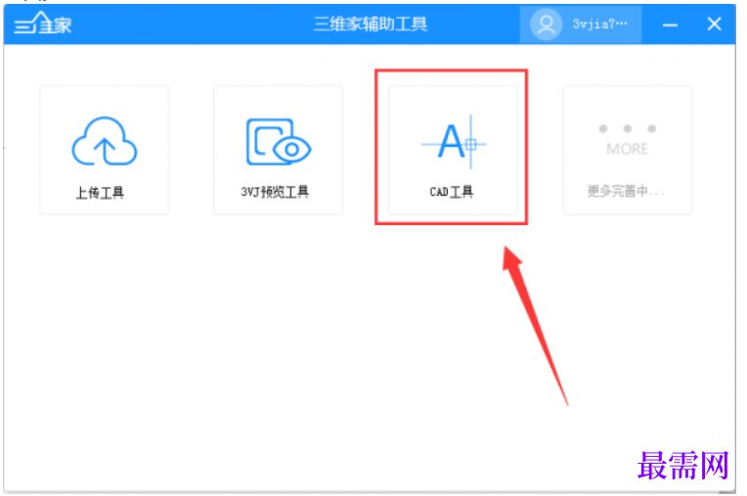The height and width of the screenshot is (496, 747).
Task: Click the CAD工具 label text
Action: tap(451, 192)
